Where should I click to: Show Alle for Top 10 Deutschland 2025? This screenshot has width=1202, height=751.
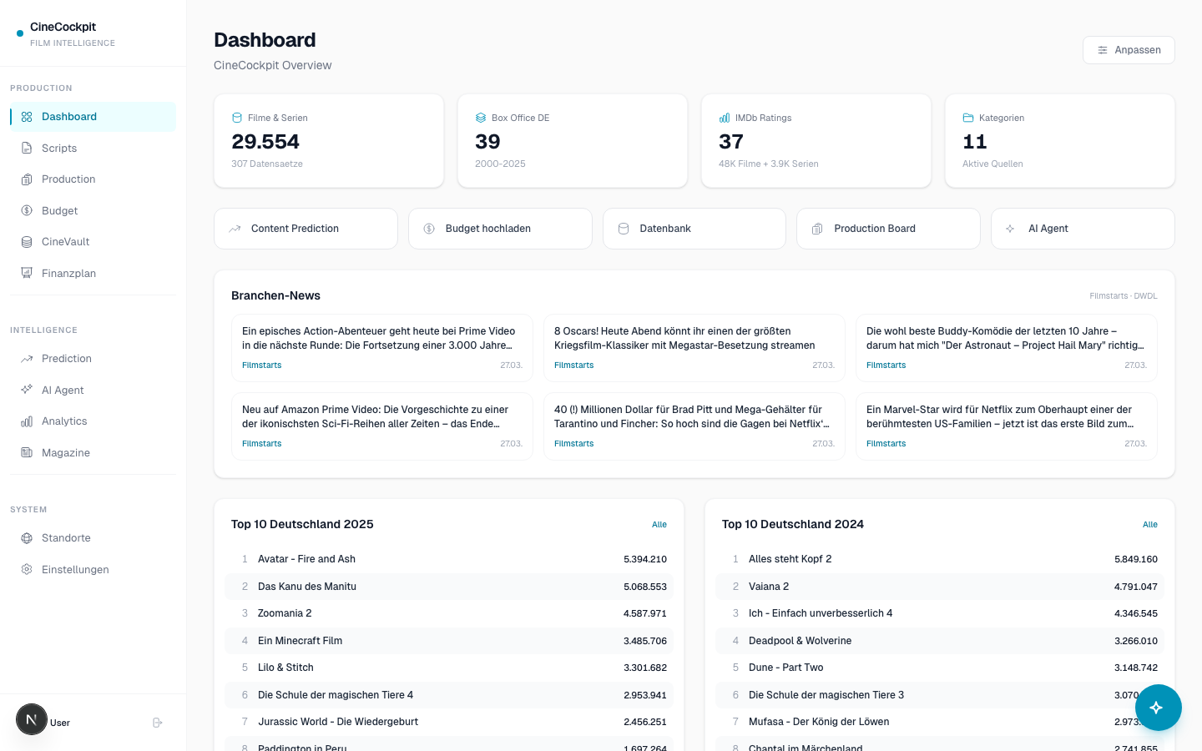pyautogui.click(x=659, y=525)
